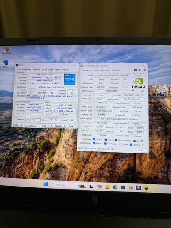
Task: Click GPU-Z screenshot camera icon
Action: click(x=136, y=70)
